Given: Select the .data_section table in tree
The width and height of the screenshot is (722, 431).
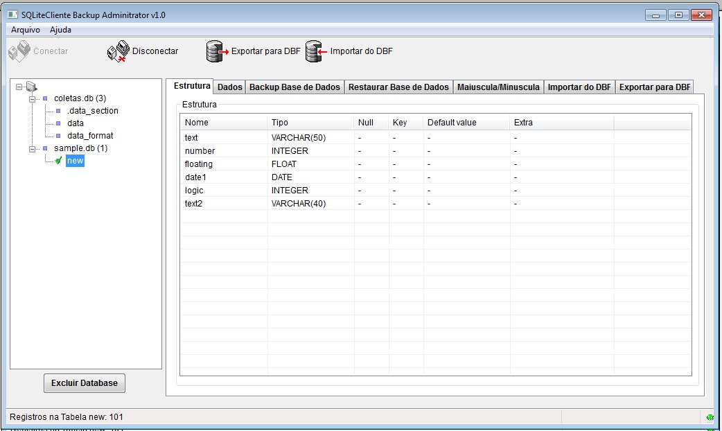Looking at the screenshot, I should (92, 111).
